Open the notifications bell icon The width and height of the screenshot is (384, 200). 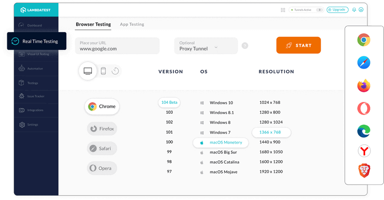(354, 10)
